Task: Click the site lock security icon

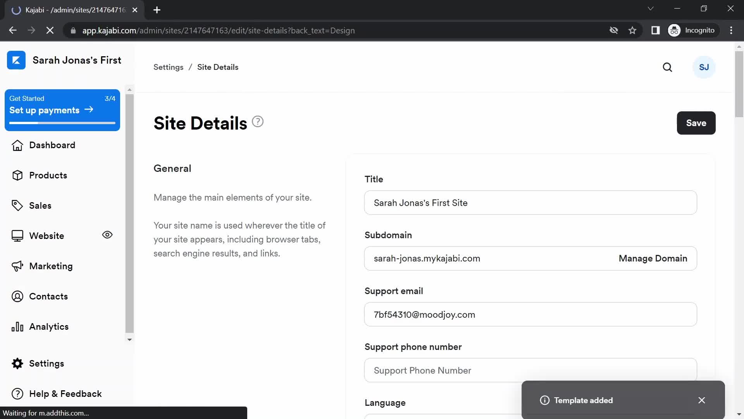Action: click(73, 30)
